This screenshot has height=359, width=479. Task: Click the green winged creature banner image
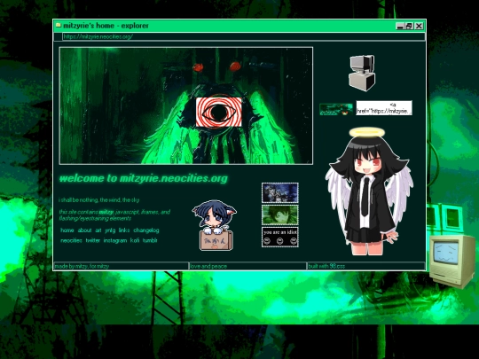pyautogui.click(x=186, y=105)
